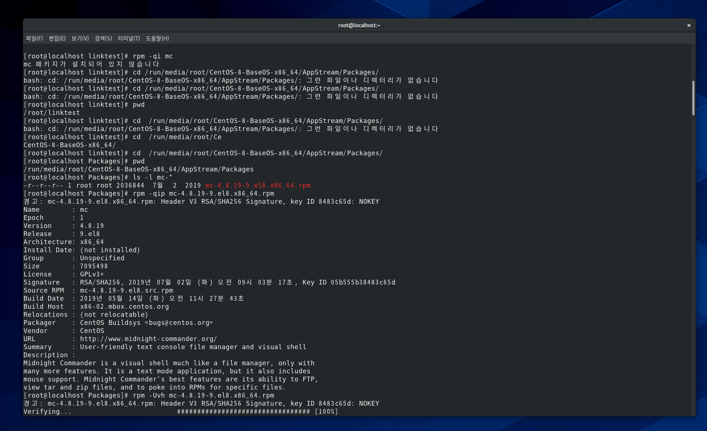Click the midnight-commander.org URL in output
The width and height of the screenshot is (707, 431).
pos(148,339)
